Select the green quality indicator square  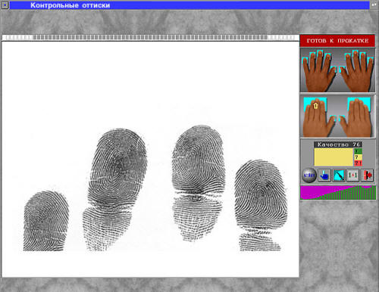pyautogui.click(x=358, y=151)
